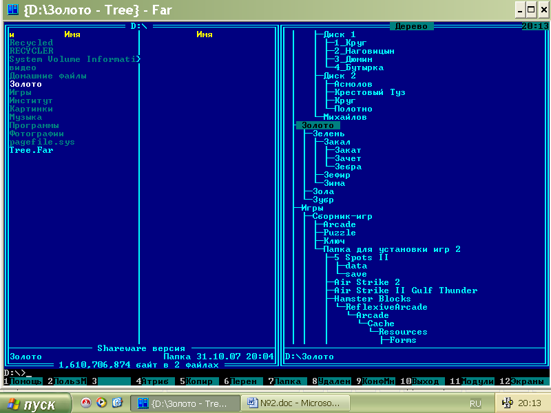Click the Far window title icon
The image size is (551, 413).
point(13,10)
